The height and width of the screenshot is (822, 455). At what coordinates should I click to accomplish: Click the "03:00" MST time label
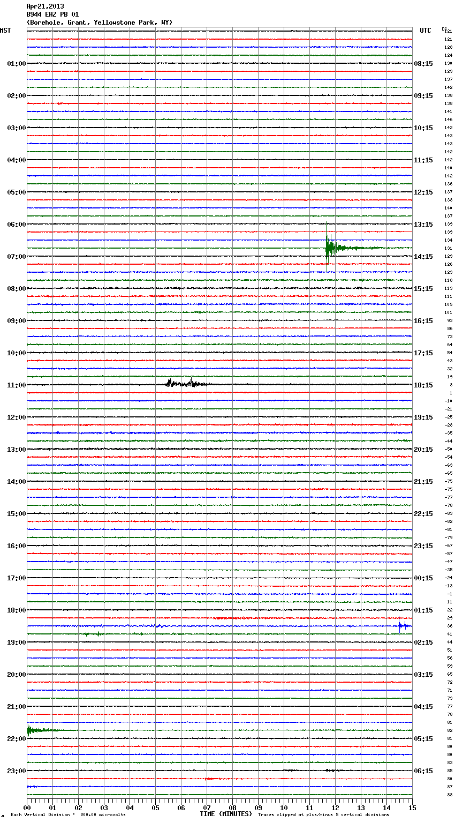(x=17, y=128)
